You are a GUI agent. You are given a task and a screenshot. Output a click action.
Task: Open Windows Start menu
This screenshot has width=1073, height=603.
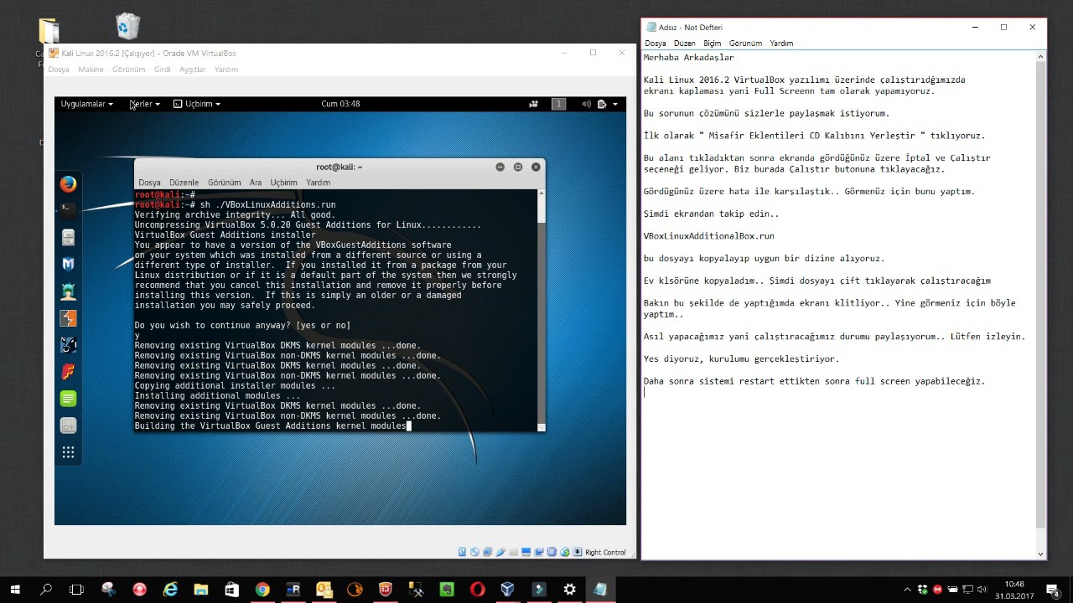tap(15, 589)
